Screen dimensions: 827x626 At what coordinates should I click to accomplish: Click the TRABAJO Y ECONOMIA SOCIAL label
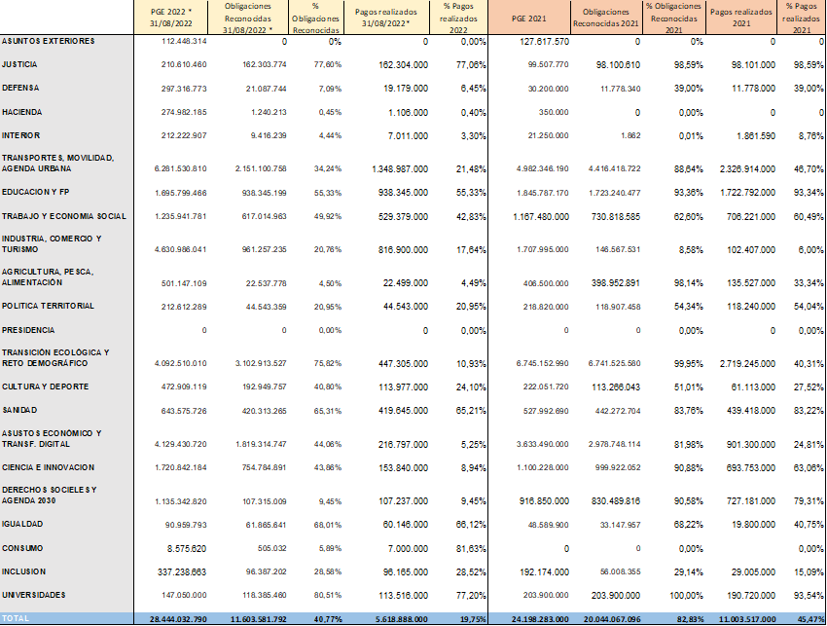click(64, 215)
